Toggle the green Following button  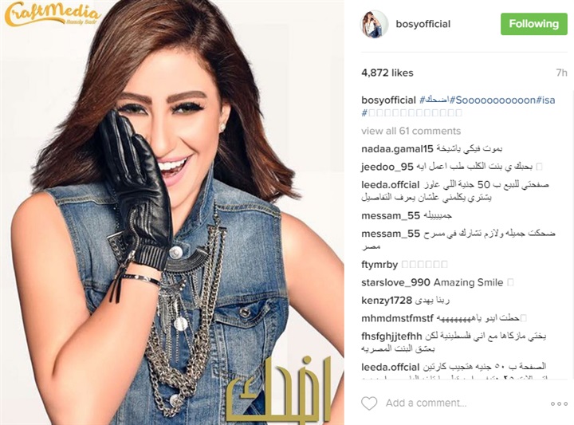point(533,24)
